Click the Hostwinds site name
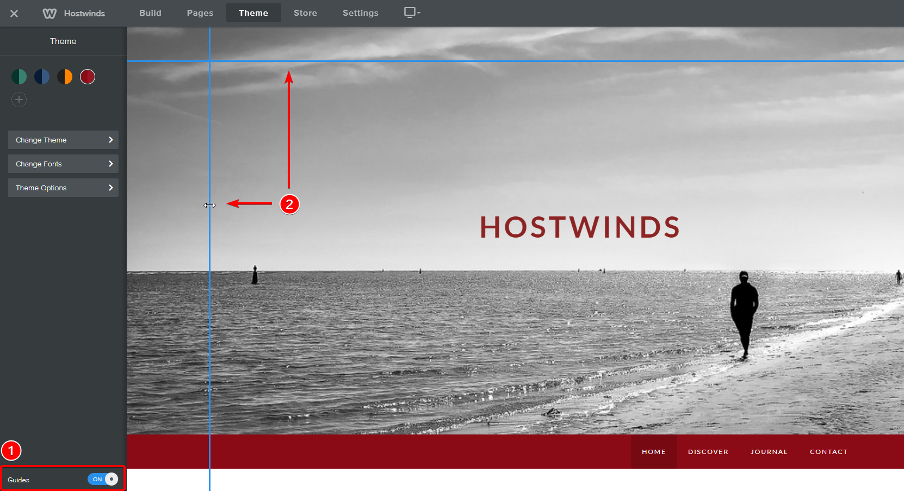The width and height of the screenshot is (904, 491). click(x=84, y=14)
